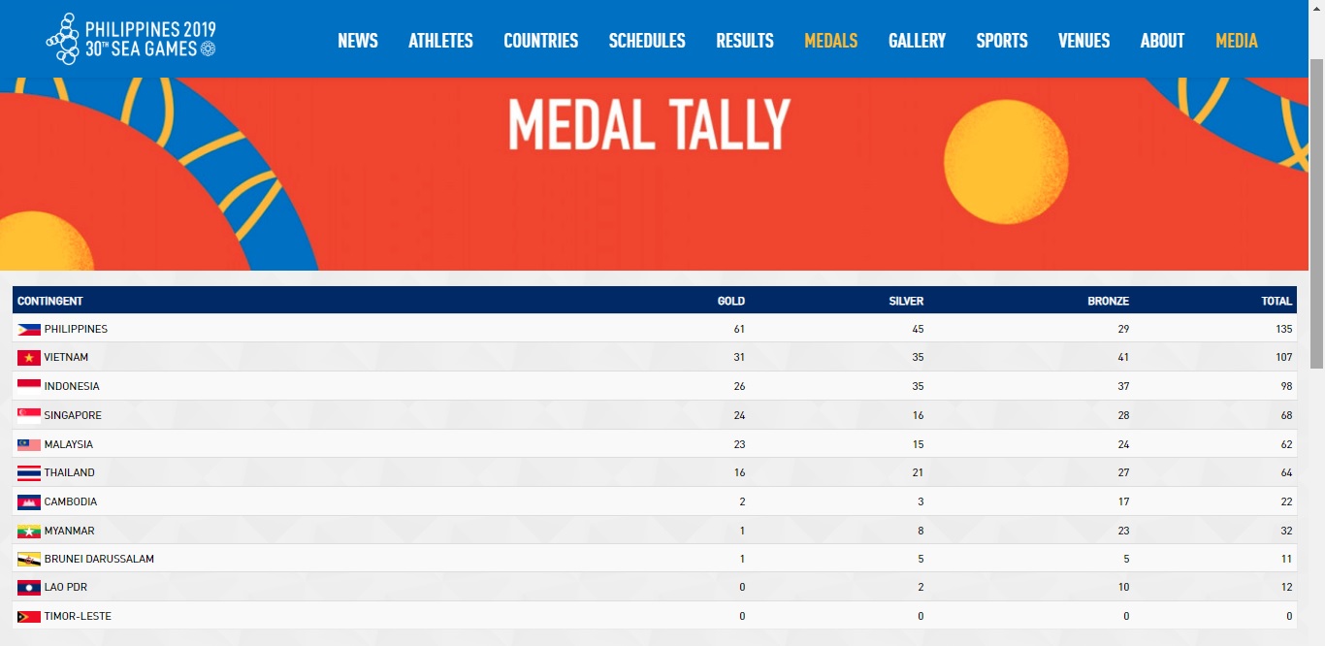The width and height of the screenshot is (1325, 646).
Task: Sort by the Gold column header
Action: [731, 302]
